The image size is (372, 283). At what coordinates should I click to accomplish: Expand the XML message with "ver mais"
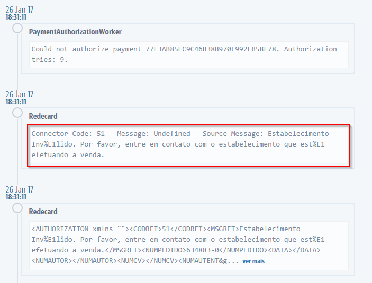tap(253, 261)
